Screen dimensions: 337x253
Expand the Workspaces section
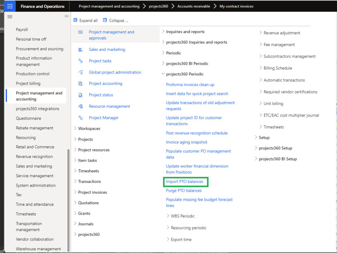pos(75,128)
